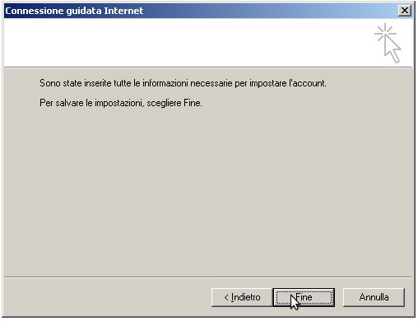Click the empty gray wizard body area
The height and width of the screenshot is (321, 418).
coord(208,189)
